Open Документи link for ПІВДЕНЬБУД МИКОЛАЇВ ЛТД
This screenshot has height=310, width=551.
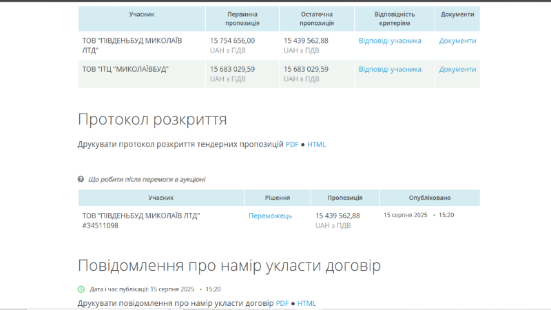pyautogui.click(x=457, y=41)
